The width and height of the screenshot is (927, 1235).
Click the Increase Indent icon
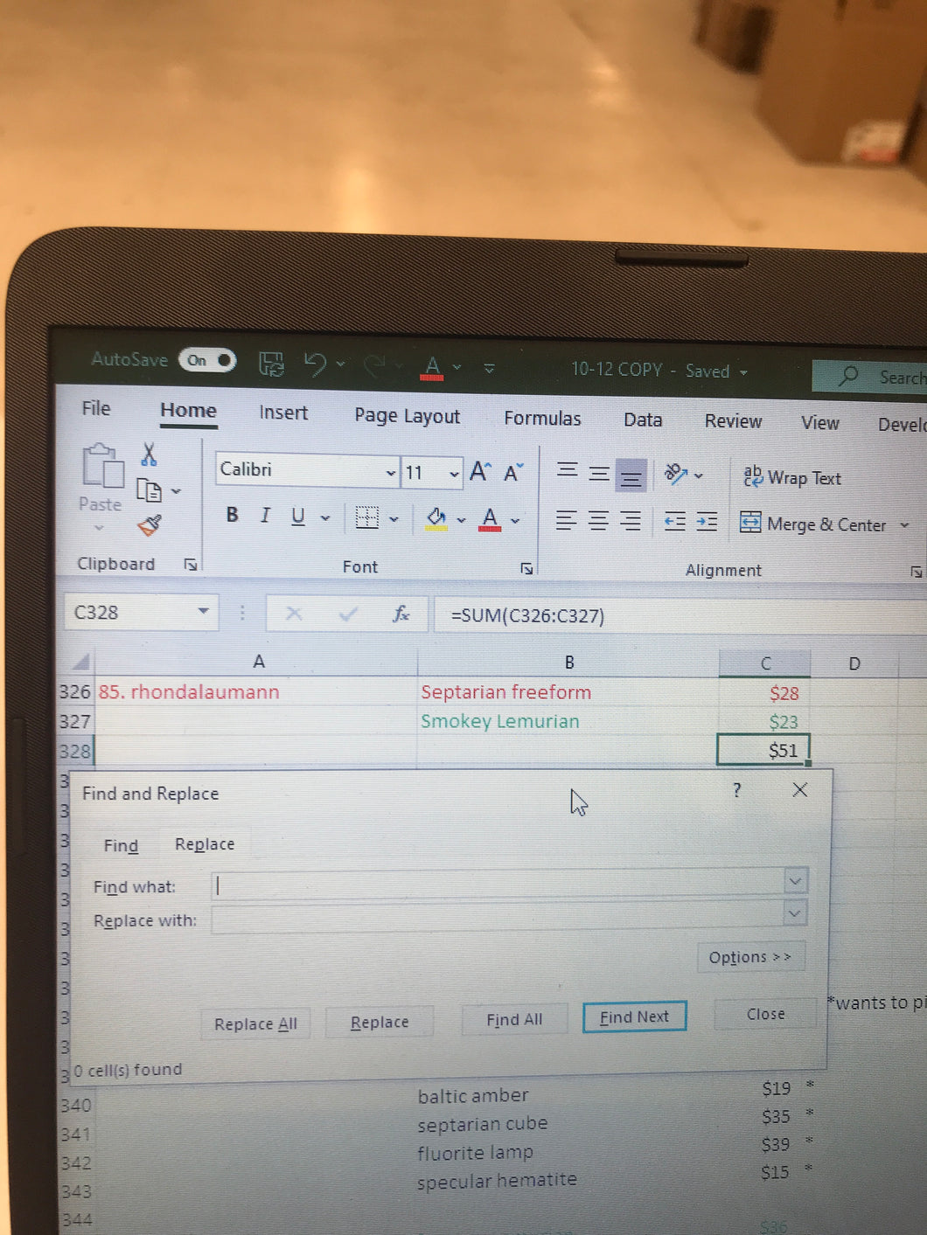point(707,523)
